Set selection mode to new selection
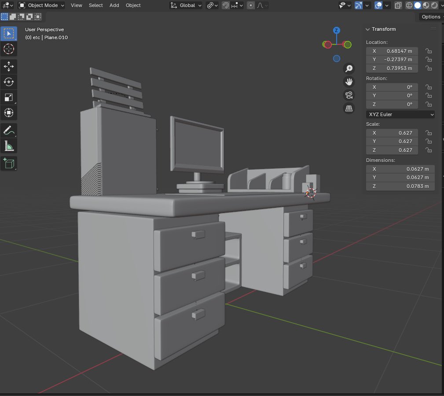Screen dimensions: 444x396 point(4,17)
